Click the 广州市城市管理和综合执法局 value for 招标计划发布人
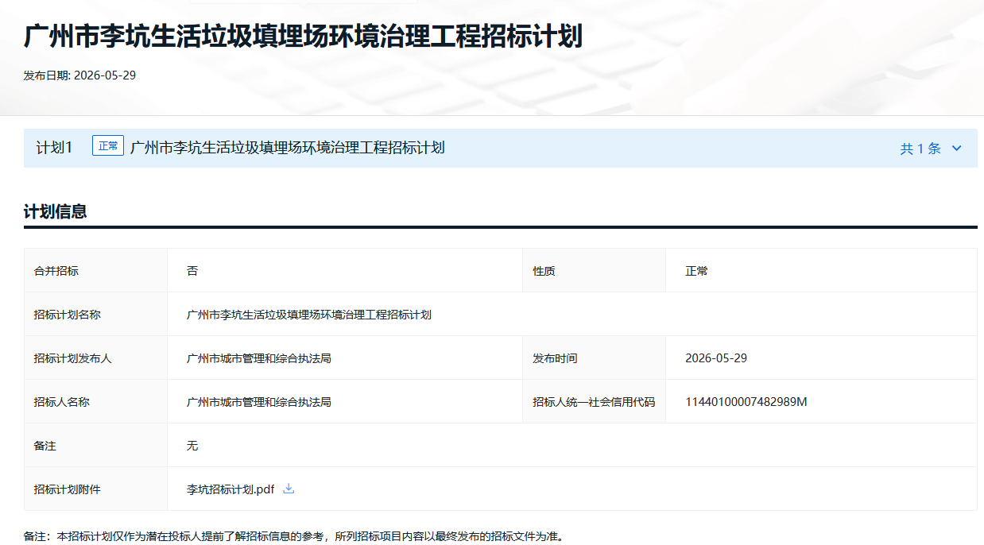Screen dimensions: 984x545 click(259, 358)
